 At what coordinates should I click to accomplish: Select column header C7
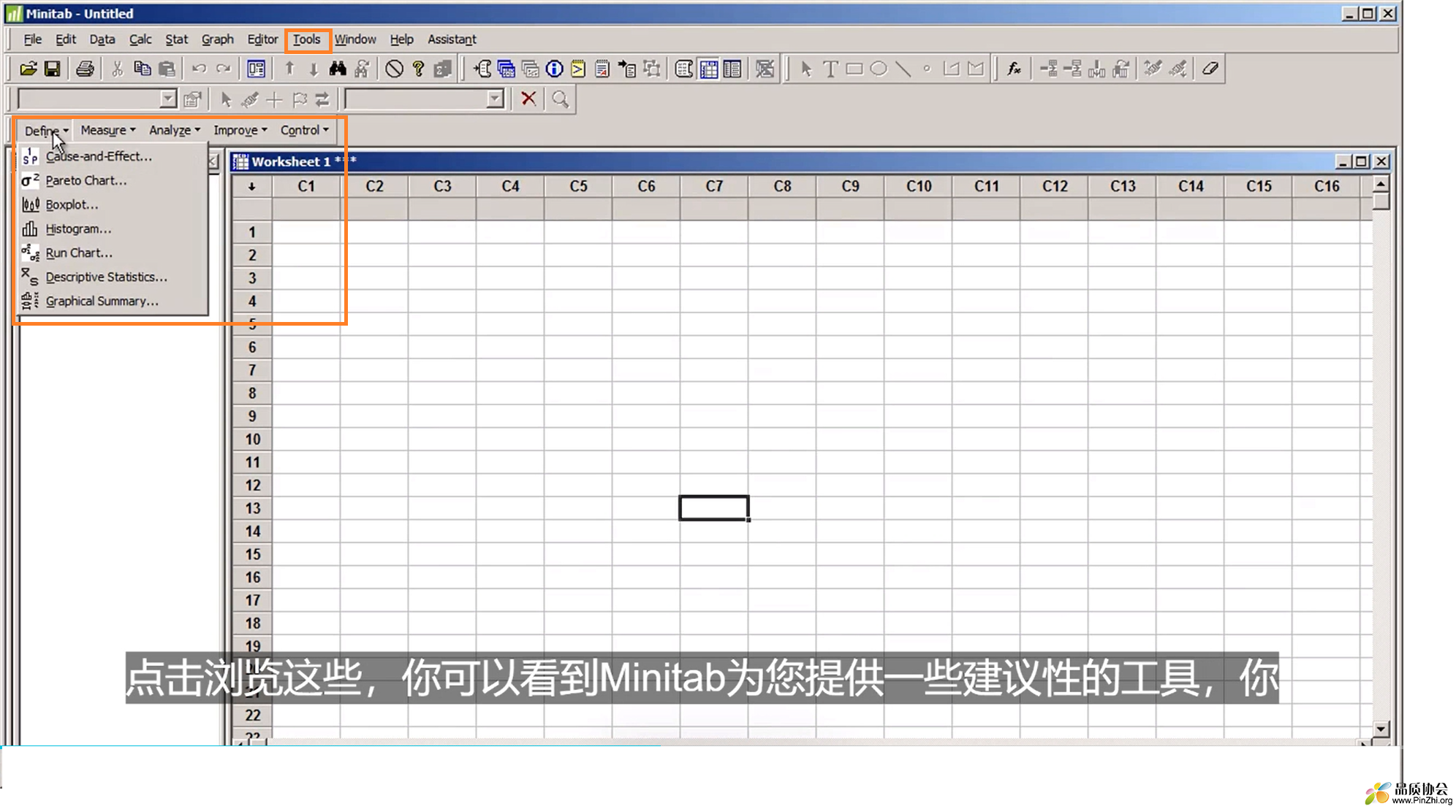click(x=714, y=186)
